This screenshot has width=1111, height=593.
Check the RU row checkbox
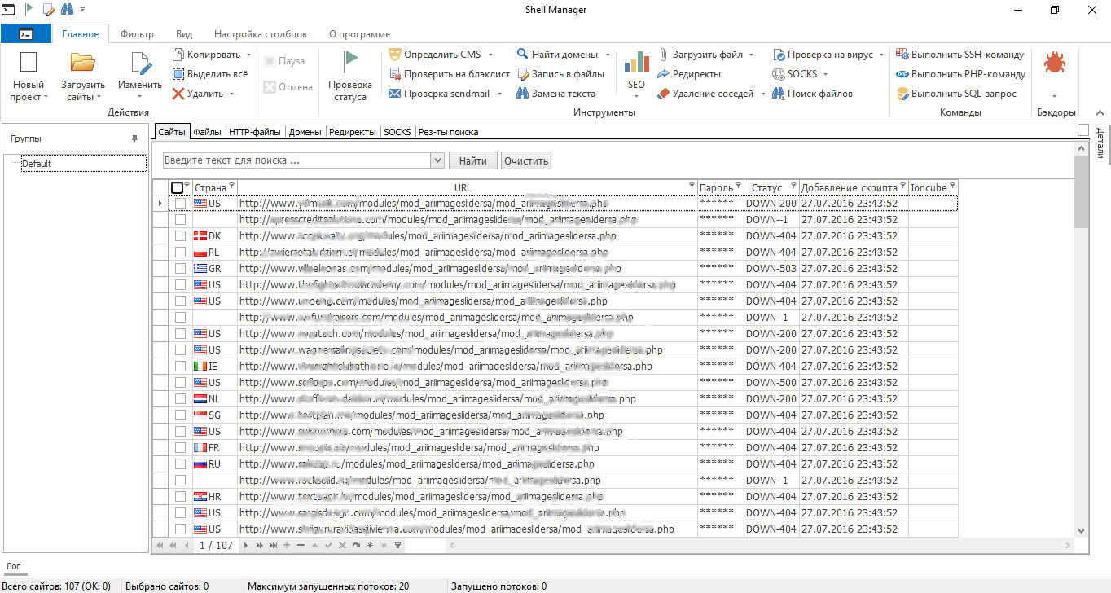click(180, 463)
